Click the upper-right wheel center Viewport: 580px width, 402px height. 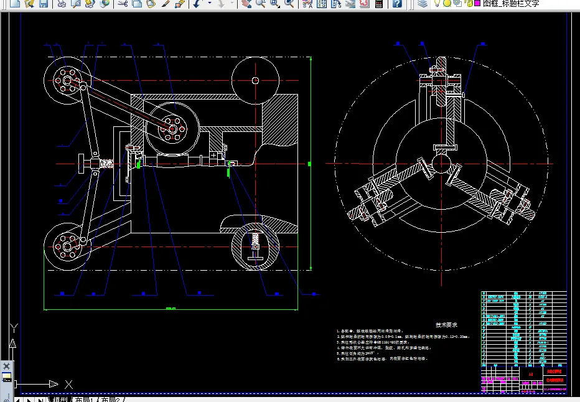pyautogui.click(x=255, y=80)
